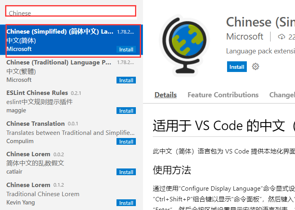
Task: Click the globe extension icon in details
Action: (x=184, y=45)
